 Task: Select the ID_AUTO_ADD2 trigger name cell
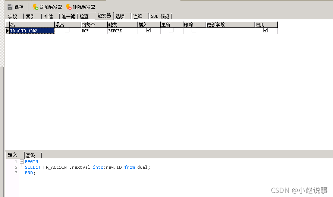pyautogui.click(x=32, y=31)
